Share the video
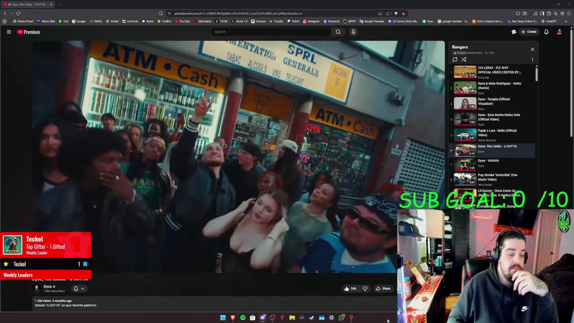The width and height of the screenshot is (574, 323). click(x=383, y=288)
